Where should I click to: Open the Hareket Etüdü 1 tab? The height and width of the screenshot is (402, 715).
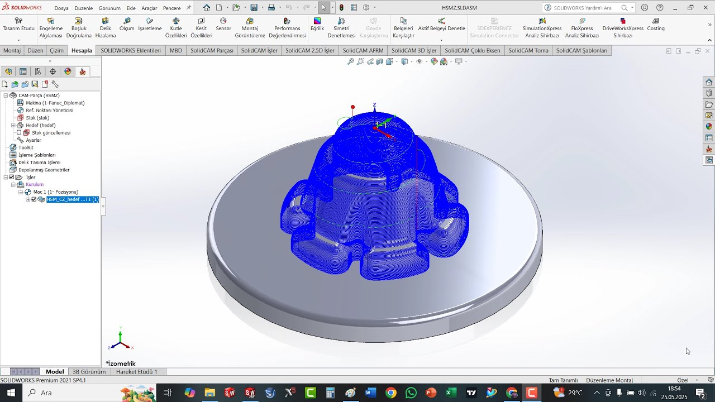[137, 371]
